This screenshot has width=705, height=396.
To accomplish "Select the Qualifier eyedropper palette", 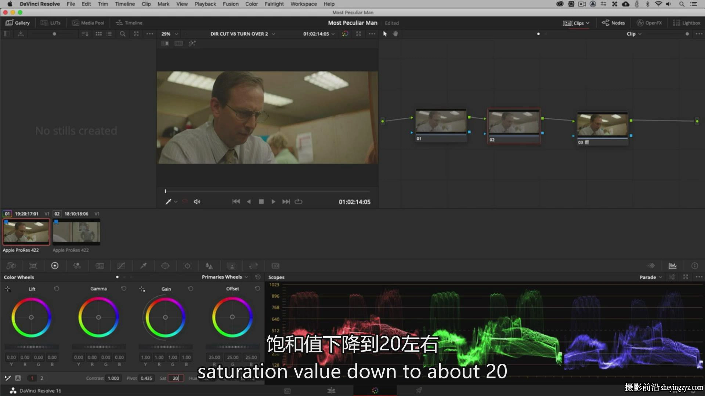I will (x=143, y=266).
